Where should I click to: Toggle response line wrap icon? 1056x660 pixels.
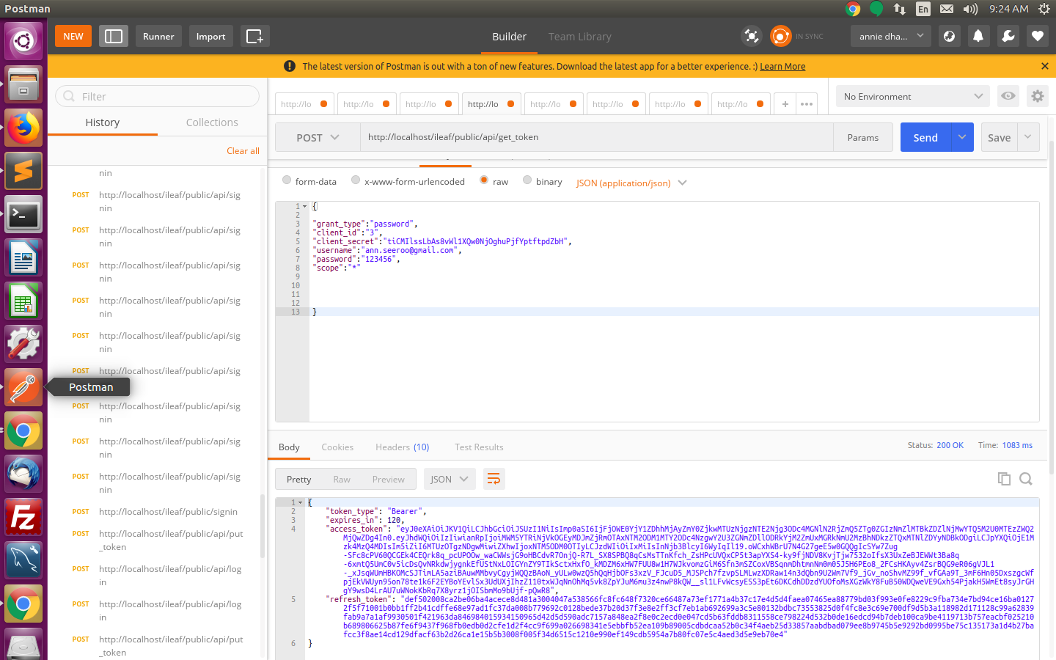tap(494, 479)
